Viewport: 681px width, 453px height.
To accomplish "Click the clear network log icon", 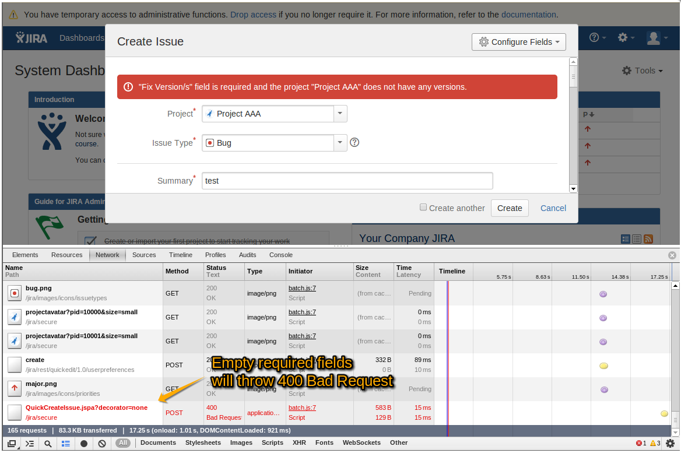I will [x=101, y=444].
